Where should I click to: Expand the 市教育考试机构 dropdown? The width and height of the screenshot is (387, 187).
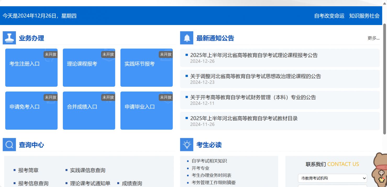click(x=332, y=178)
